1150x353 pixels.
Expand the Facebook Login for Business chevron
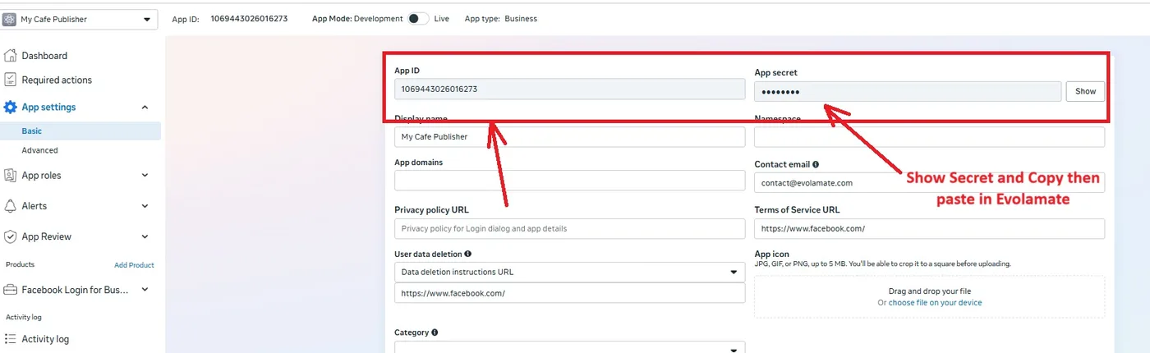(145, 290)
